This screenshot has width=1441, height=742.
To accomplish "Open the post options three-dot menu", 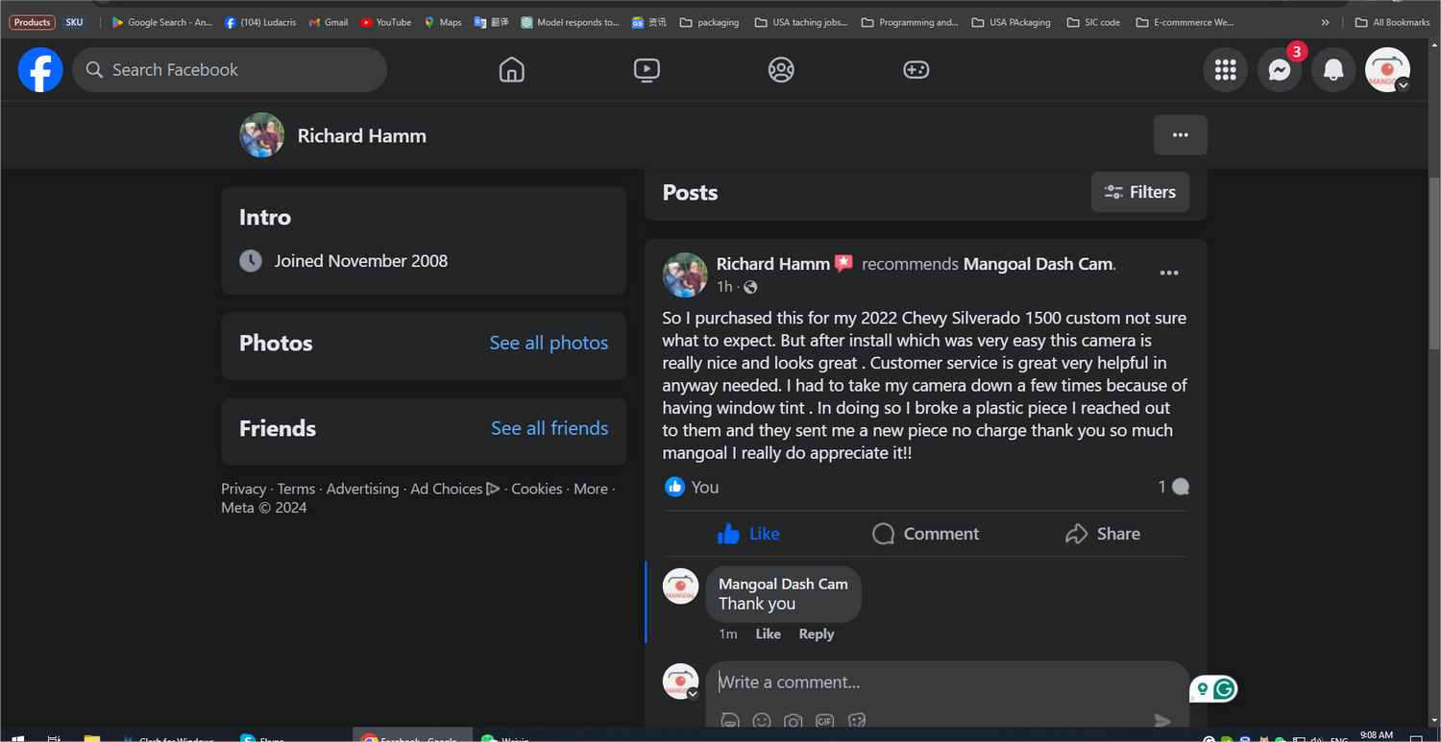I will tap(1168, 274).
